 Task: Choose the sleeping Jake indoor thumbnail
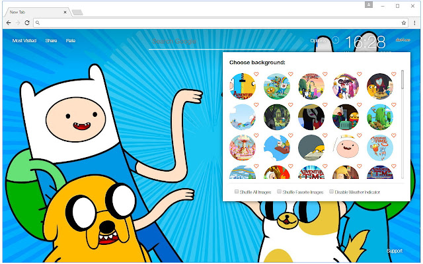[346, 117]
